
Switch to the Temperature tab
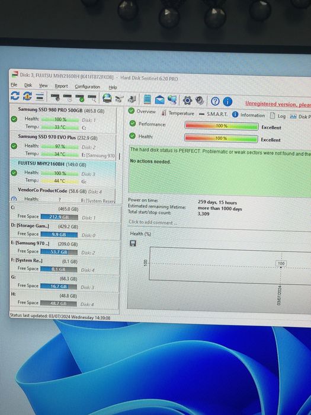[x=178, y=113]
